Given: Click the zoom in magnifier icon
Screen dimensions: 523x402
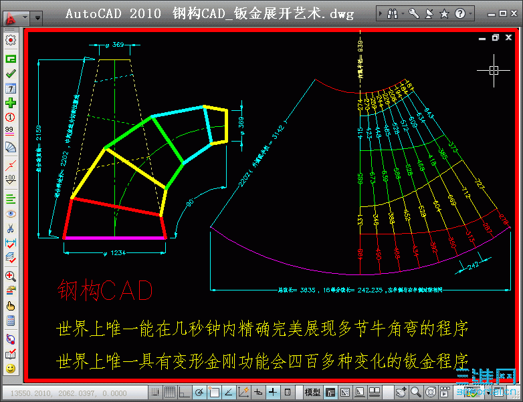Looking at the screenshot, I should [x=11, y=276].
